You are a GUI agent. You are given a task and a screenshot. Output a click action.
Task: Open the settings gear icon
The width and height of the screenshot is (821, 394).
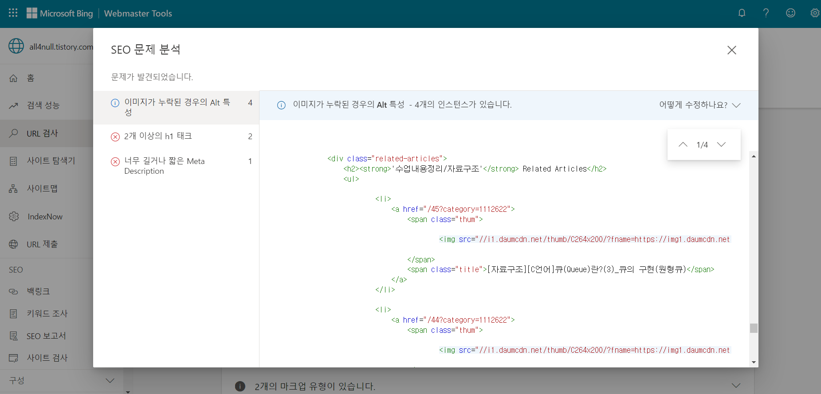pyautogui.click(x=815, y=13)
